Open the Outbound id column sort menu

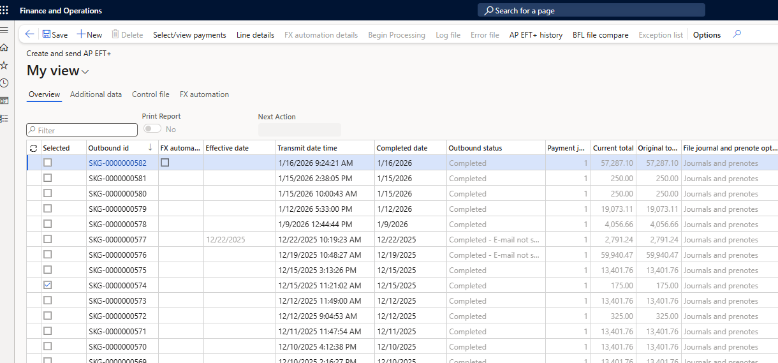tap(150, 148)
